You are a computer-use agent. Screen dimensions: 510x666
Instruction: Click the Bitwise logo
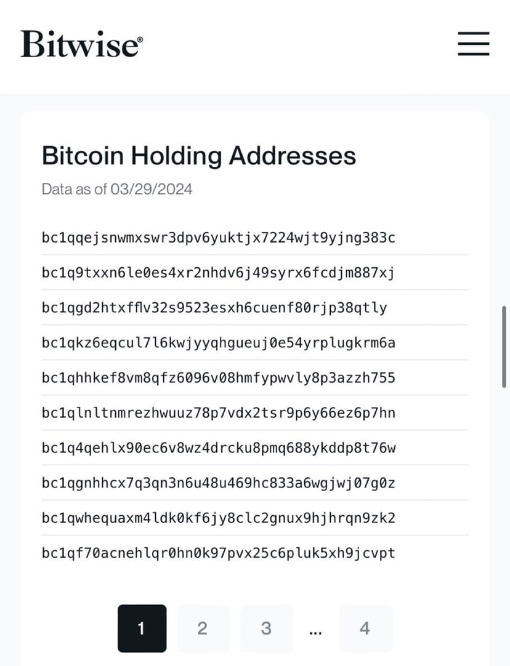coord(81,43)
